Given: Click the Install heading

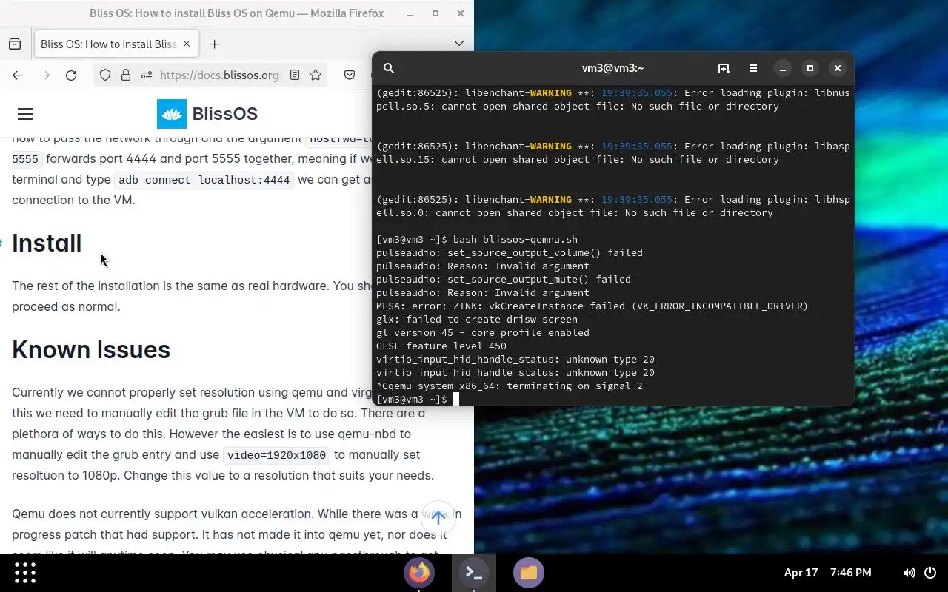Looking at the screenshot, I should [x=47, y=243].
